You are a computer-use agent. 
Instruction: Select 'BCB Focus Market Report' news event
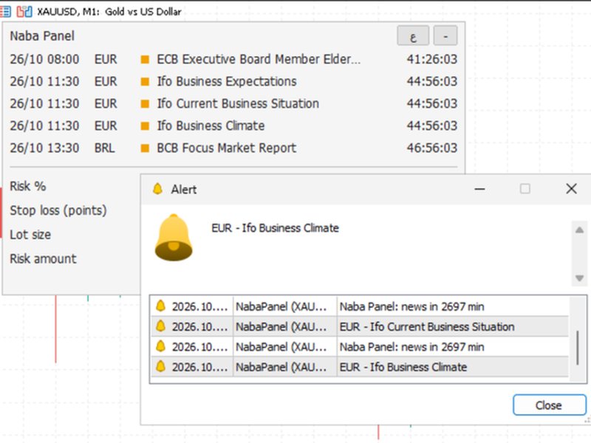(227, 148)
